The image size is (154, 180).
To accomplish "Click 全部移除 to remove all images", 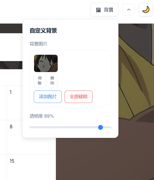I will pos(79,97).
